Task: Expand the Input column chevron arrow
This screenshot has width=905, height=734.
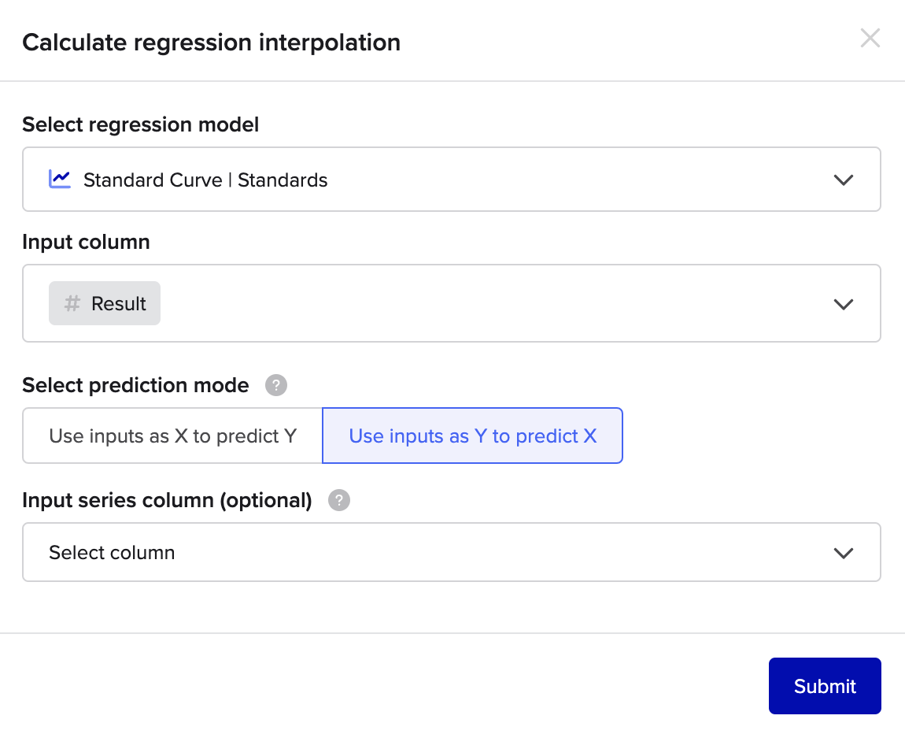Action: (x=844, y=304)
